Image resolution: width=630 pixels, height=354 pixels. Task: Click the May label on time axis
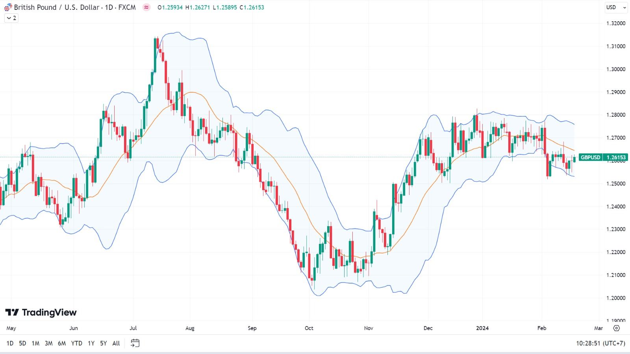pyautogui.click(x=11, y=328)
